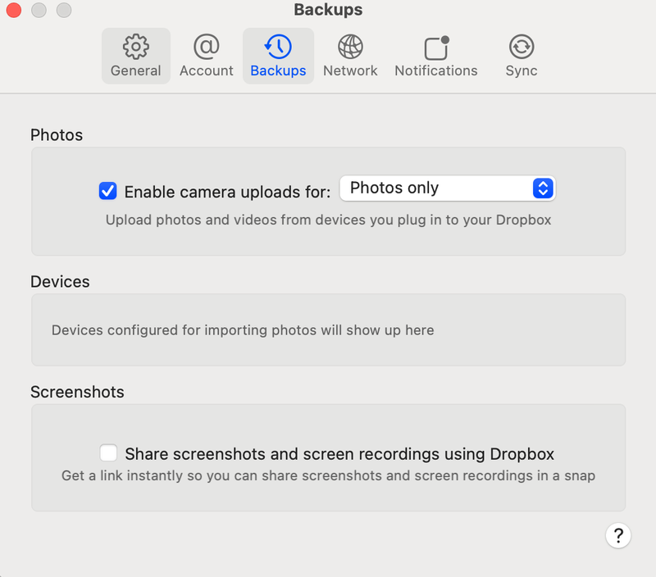Open the Sync arrows icon
The image size is (656, 577).
pos(522,46)
